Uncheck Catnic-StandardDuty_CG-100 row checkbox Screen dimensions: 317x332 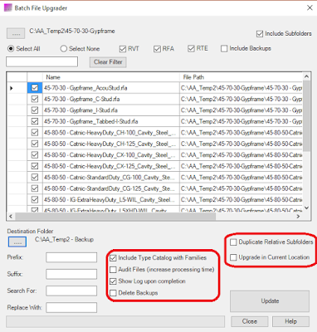click(35, 177)
